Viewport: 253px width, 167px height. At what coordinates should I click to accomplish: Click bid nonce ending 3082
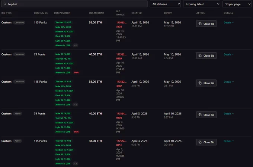pos(121,84)
